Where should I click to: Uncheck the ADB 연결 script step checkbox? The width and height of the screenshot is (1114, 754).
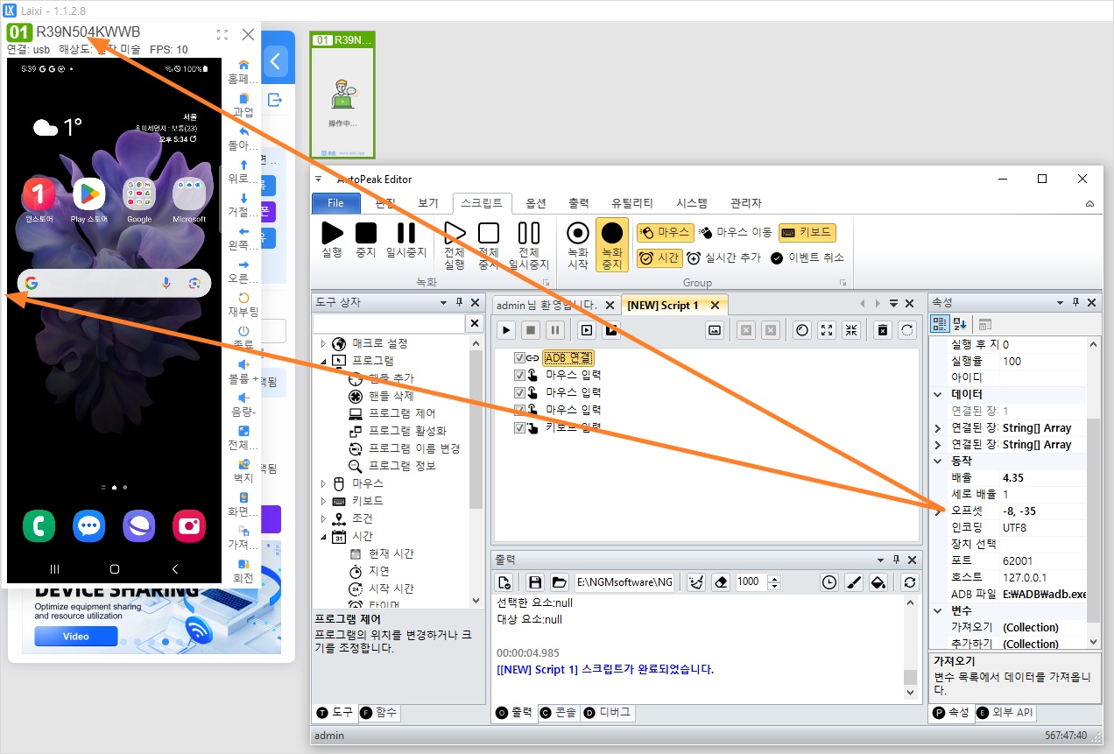[519, 357]
